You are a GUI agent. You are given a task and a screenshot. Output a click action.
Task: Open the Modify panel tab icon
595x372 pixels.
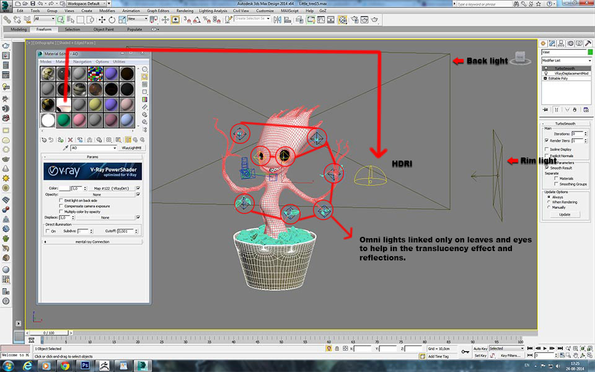pos(552,43)
